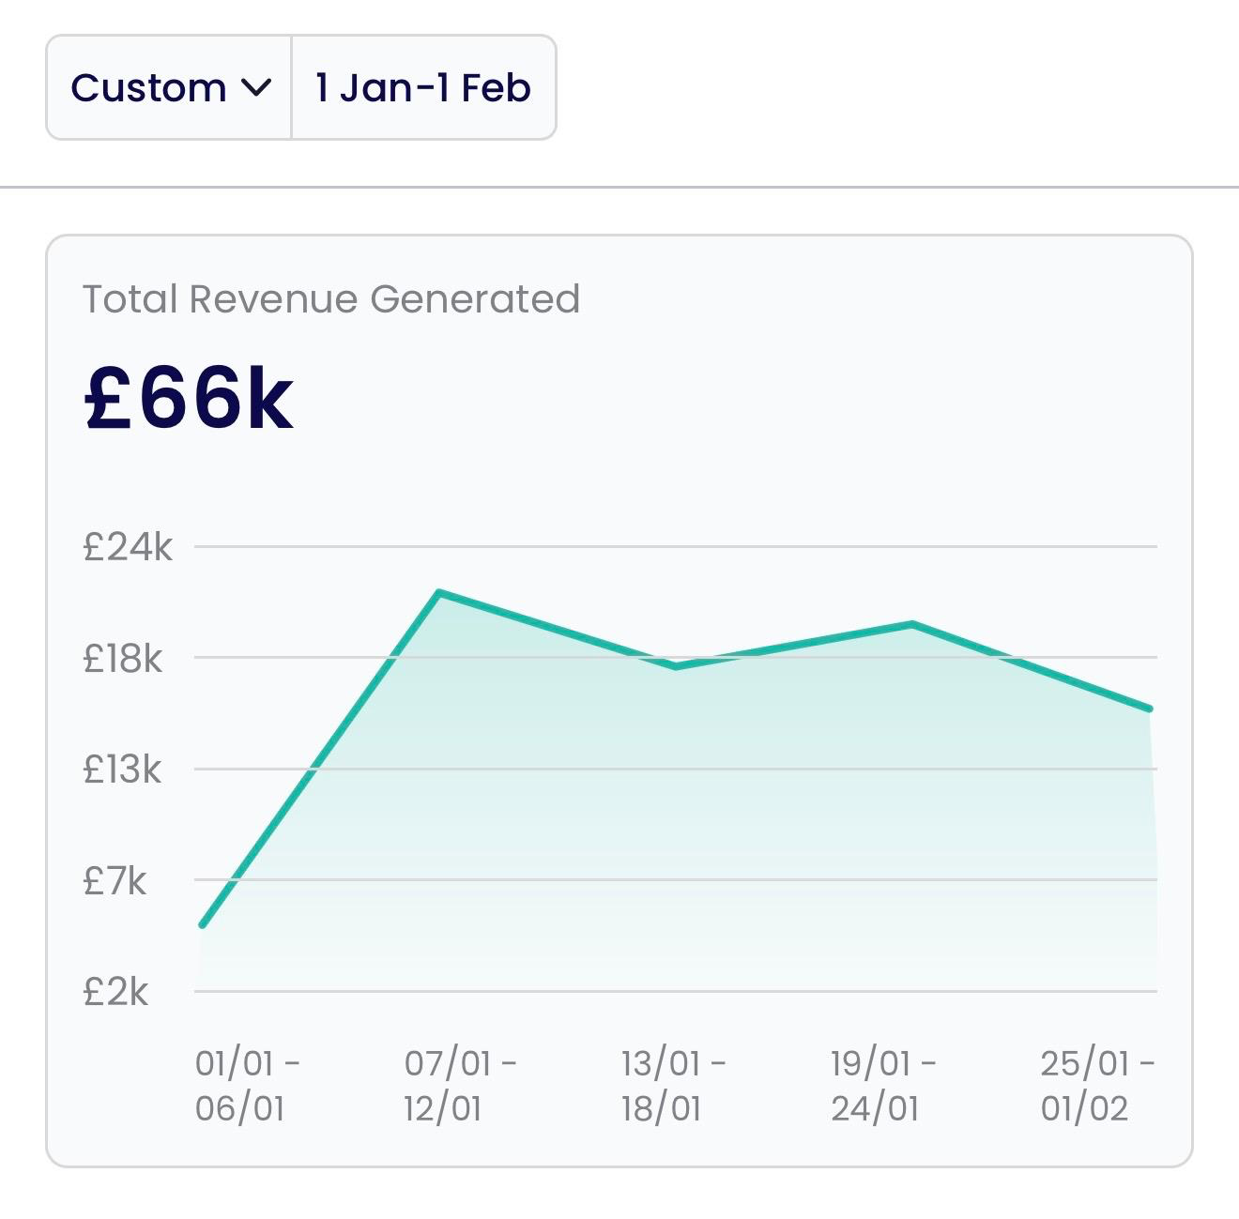Image resolution: width=1239 pixels, height=1219 pixels.
Task: Click the £13k axis label
Action: 122,769
